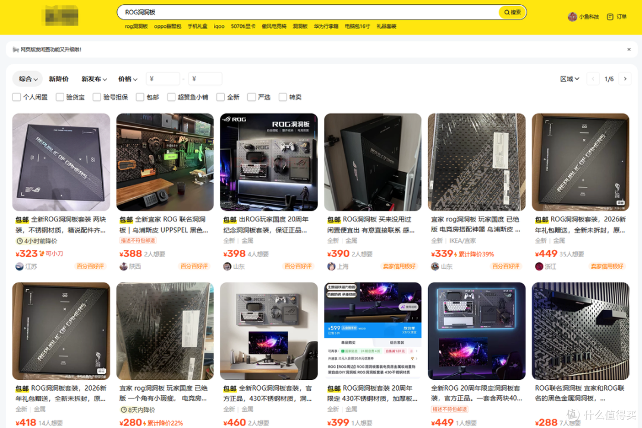
Task: Open the 小鱼科技 user avatar
Action: [572, 17]
